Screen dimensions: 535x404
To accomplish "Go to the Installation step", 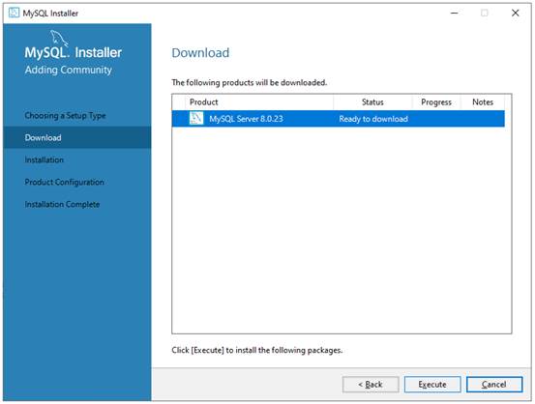I will 44,159.
